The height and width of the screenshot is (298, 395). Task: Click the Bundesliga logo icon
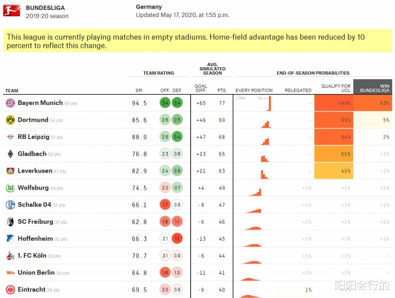point(12,11)
